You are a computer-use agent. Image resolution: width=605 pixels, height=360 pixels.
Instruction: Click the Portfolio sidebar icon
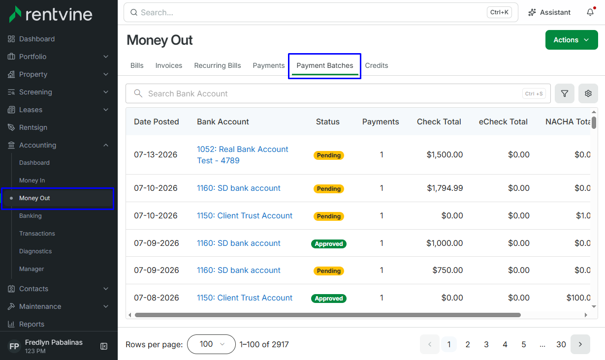11,57
